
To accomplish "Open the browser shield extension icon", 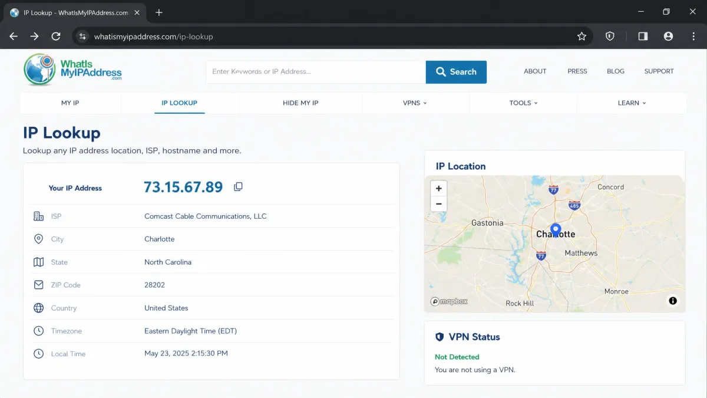I will (x=610, y=37).
